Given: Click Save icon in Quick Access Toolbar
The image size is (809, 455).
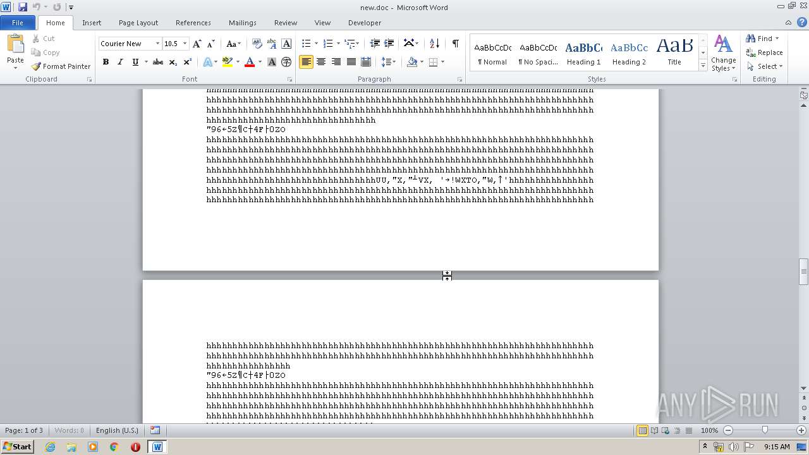Looking at the screenshot, I should pos(23,7).
